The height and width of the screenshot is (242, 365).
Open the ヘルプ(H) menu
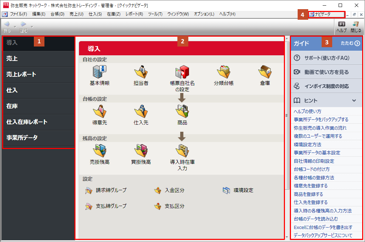click(227, 14)
